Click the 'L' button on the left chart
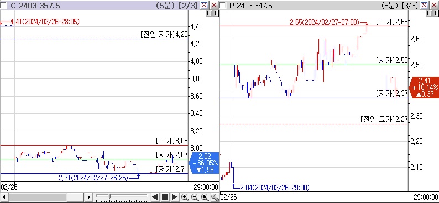 tap(208, 13)
